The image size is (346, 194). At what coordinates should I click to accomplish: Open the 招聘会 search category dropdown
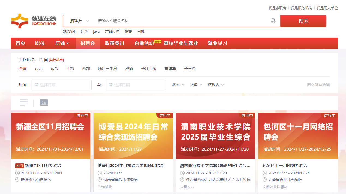pos(79,21)
